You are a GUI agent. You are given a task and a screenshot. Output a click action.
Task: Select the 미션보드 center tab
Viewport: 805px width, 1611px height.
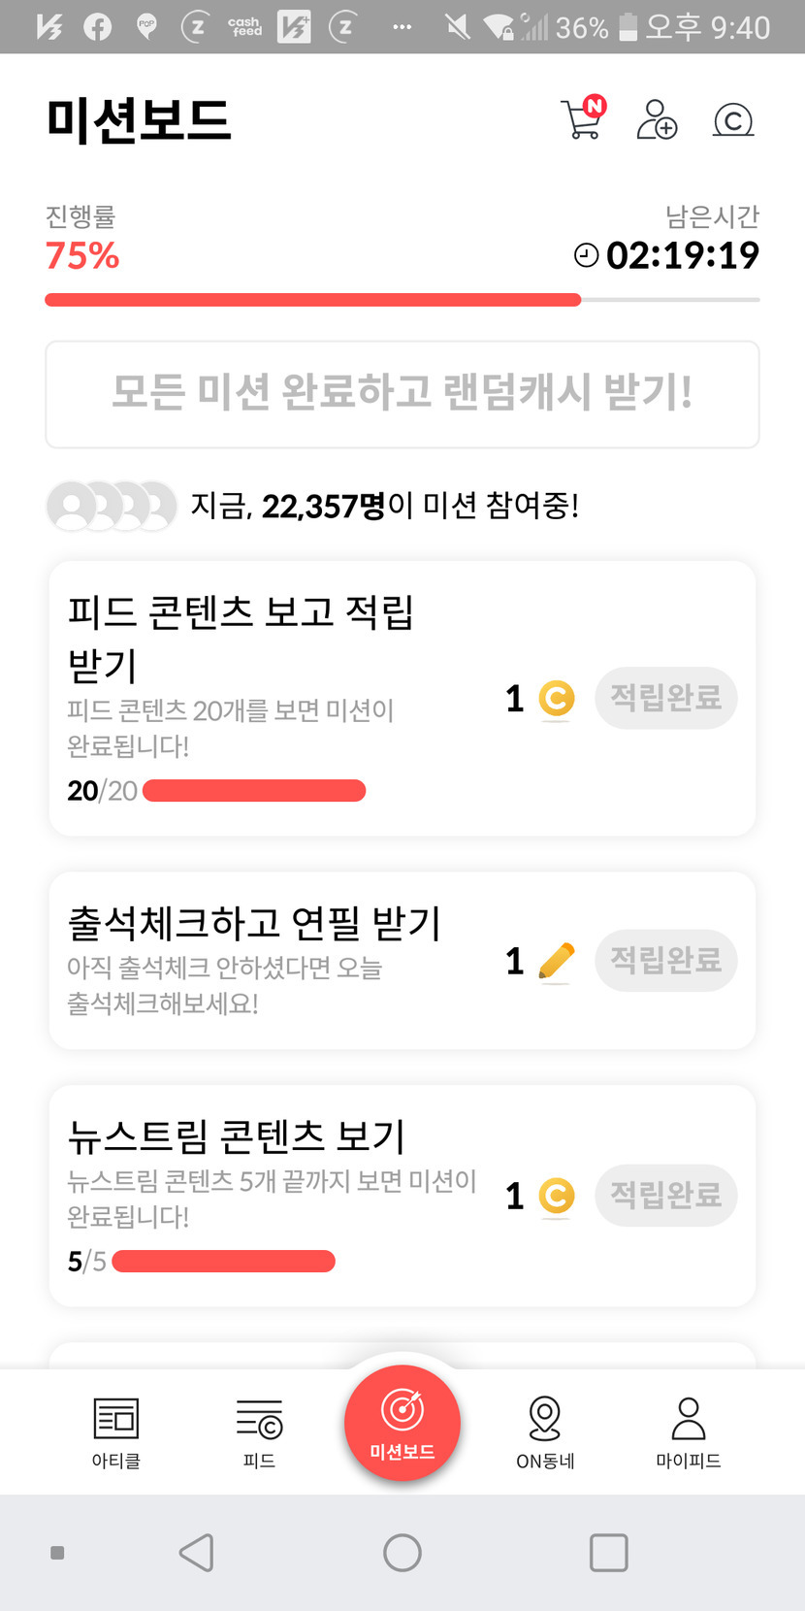tap(402, 1423)
